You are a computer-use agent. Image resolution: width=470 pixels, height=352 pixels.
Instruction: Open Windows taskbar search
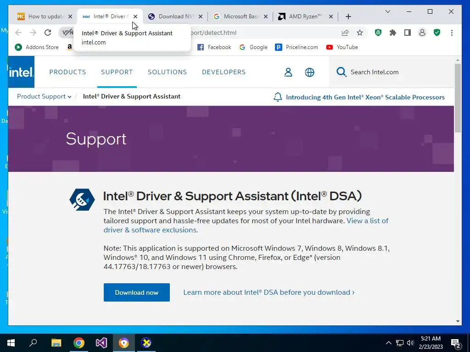[33, 343]
